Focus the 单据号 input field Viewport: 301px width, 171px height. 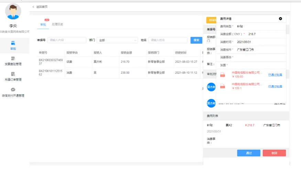(x=67, y=40)
